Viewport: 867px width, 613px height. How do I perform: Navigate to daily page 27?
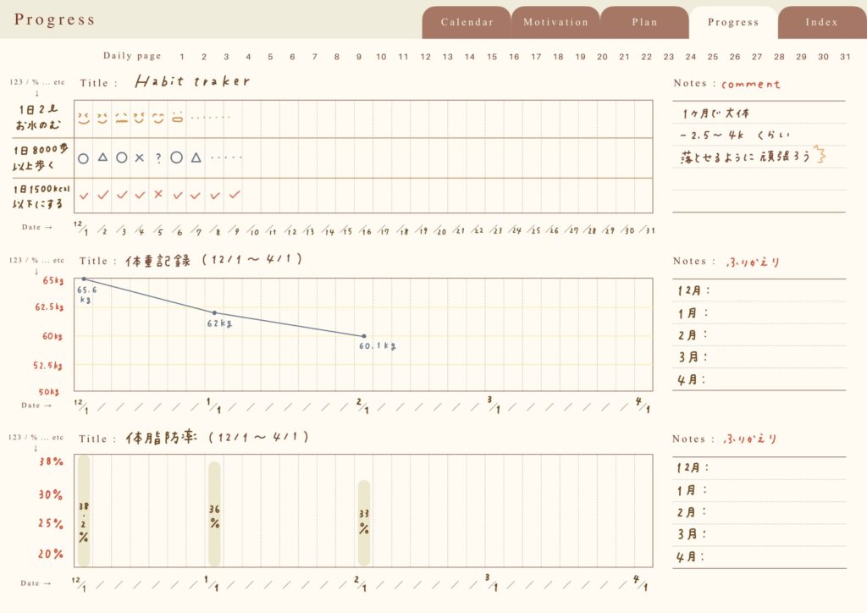click(x=757, y=57)
